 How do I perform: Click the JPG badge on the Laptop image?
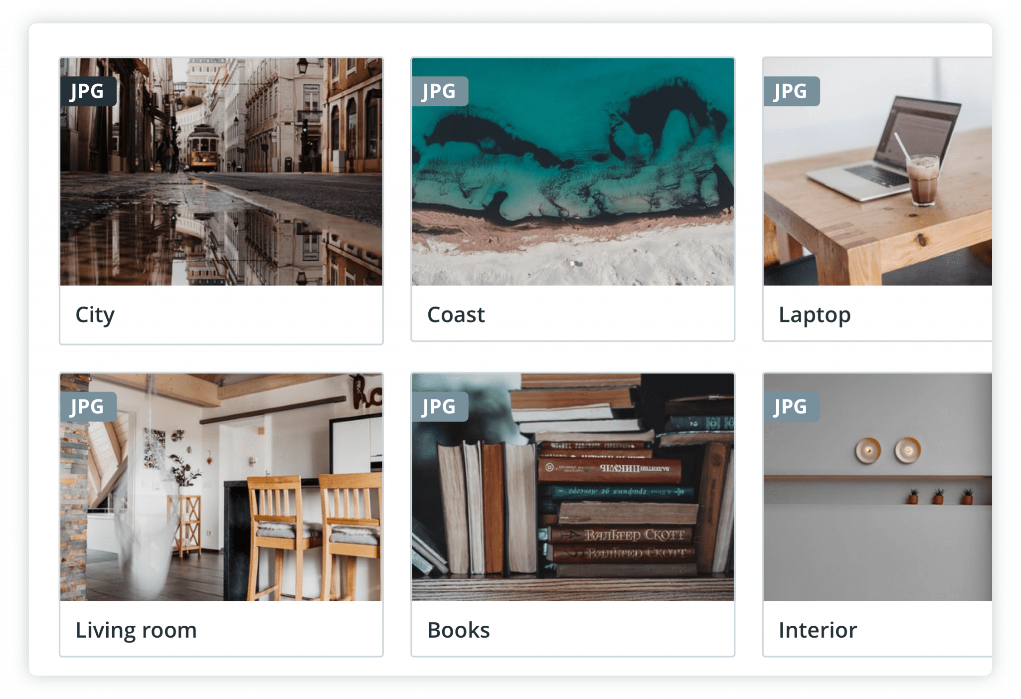point(794,92)
